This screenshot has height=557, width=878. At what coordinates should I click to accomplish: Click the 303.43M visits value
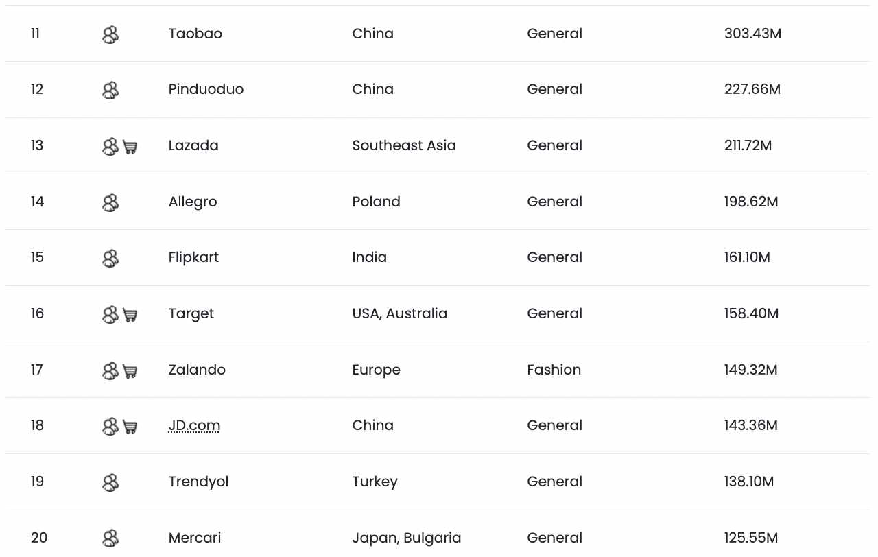[752, 34]
